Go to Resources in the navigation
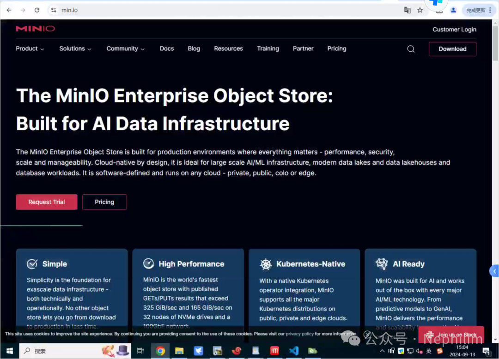The height and width of the screenshot is (359, 499). [x=228, y=48]
